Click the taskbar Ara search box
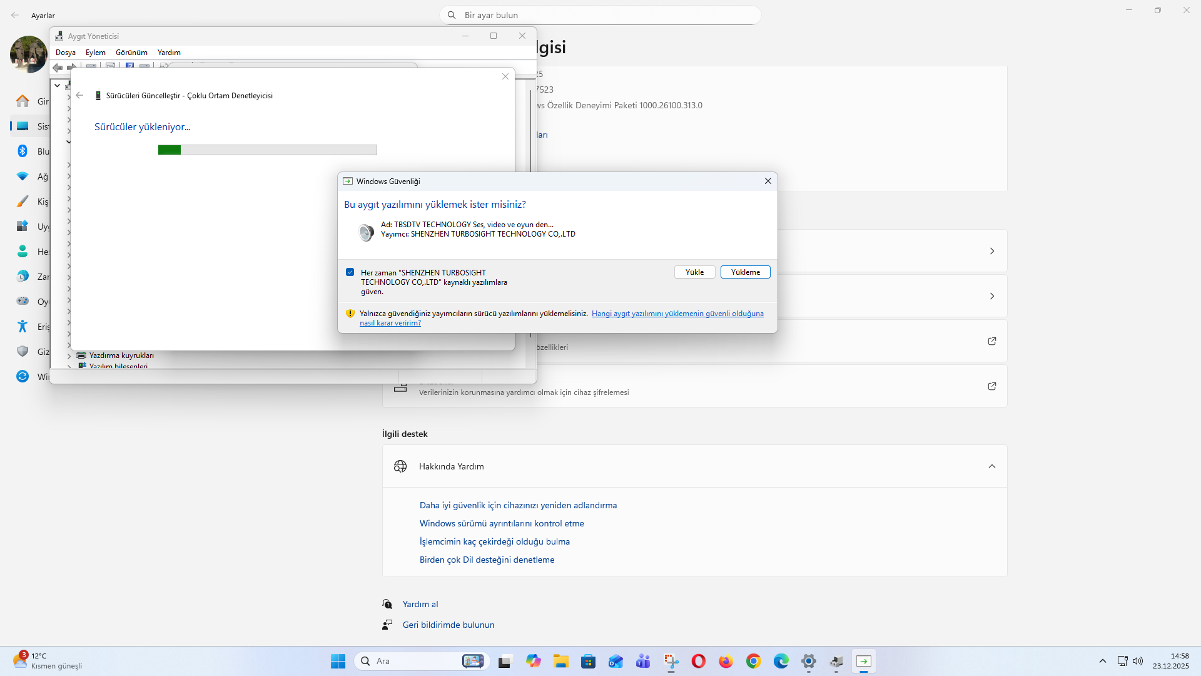 click(x=422, y=661)
